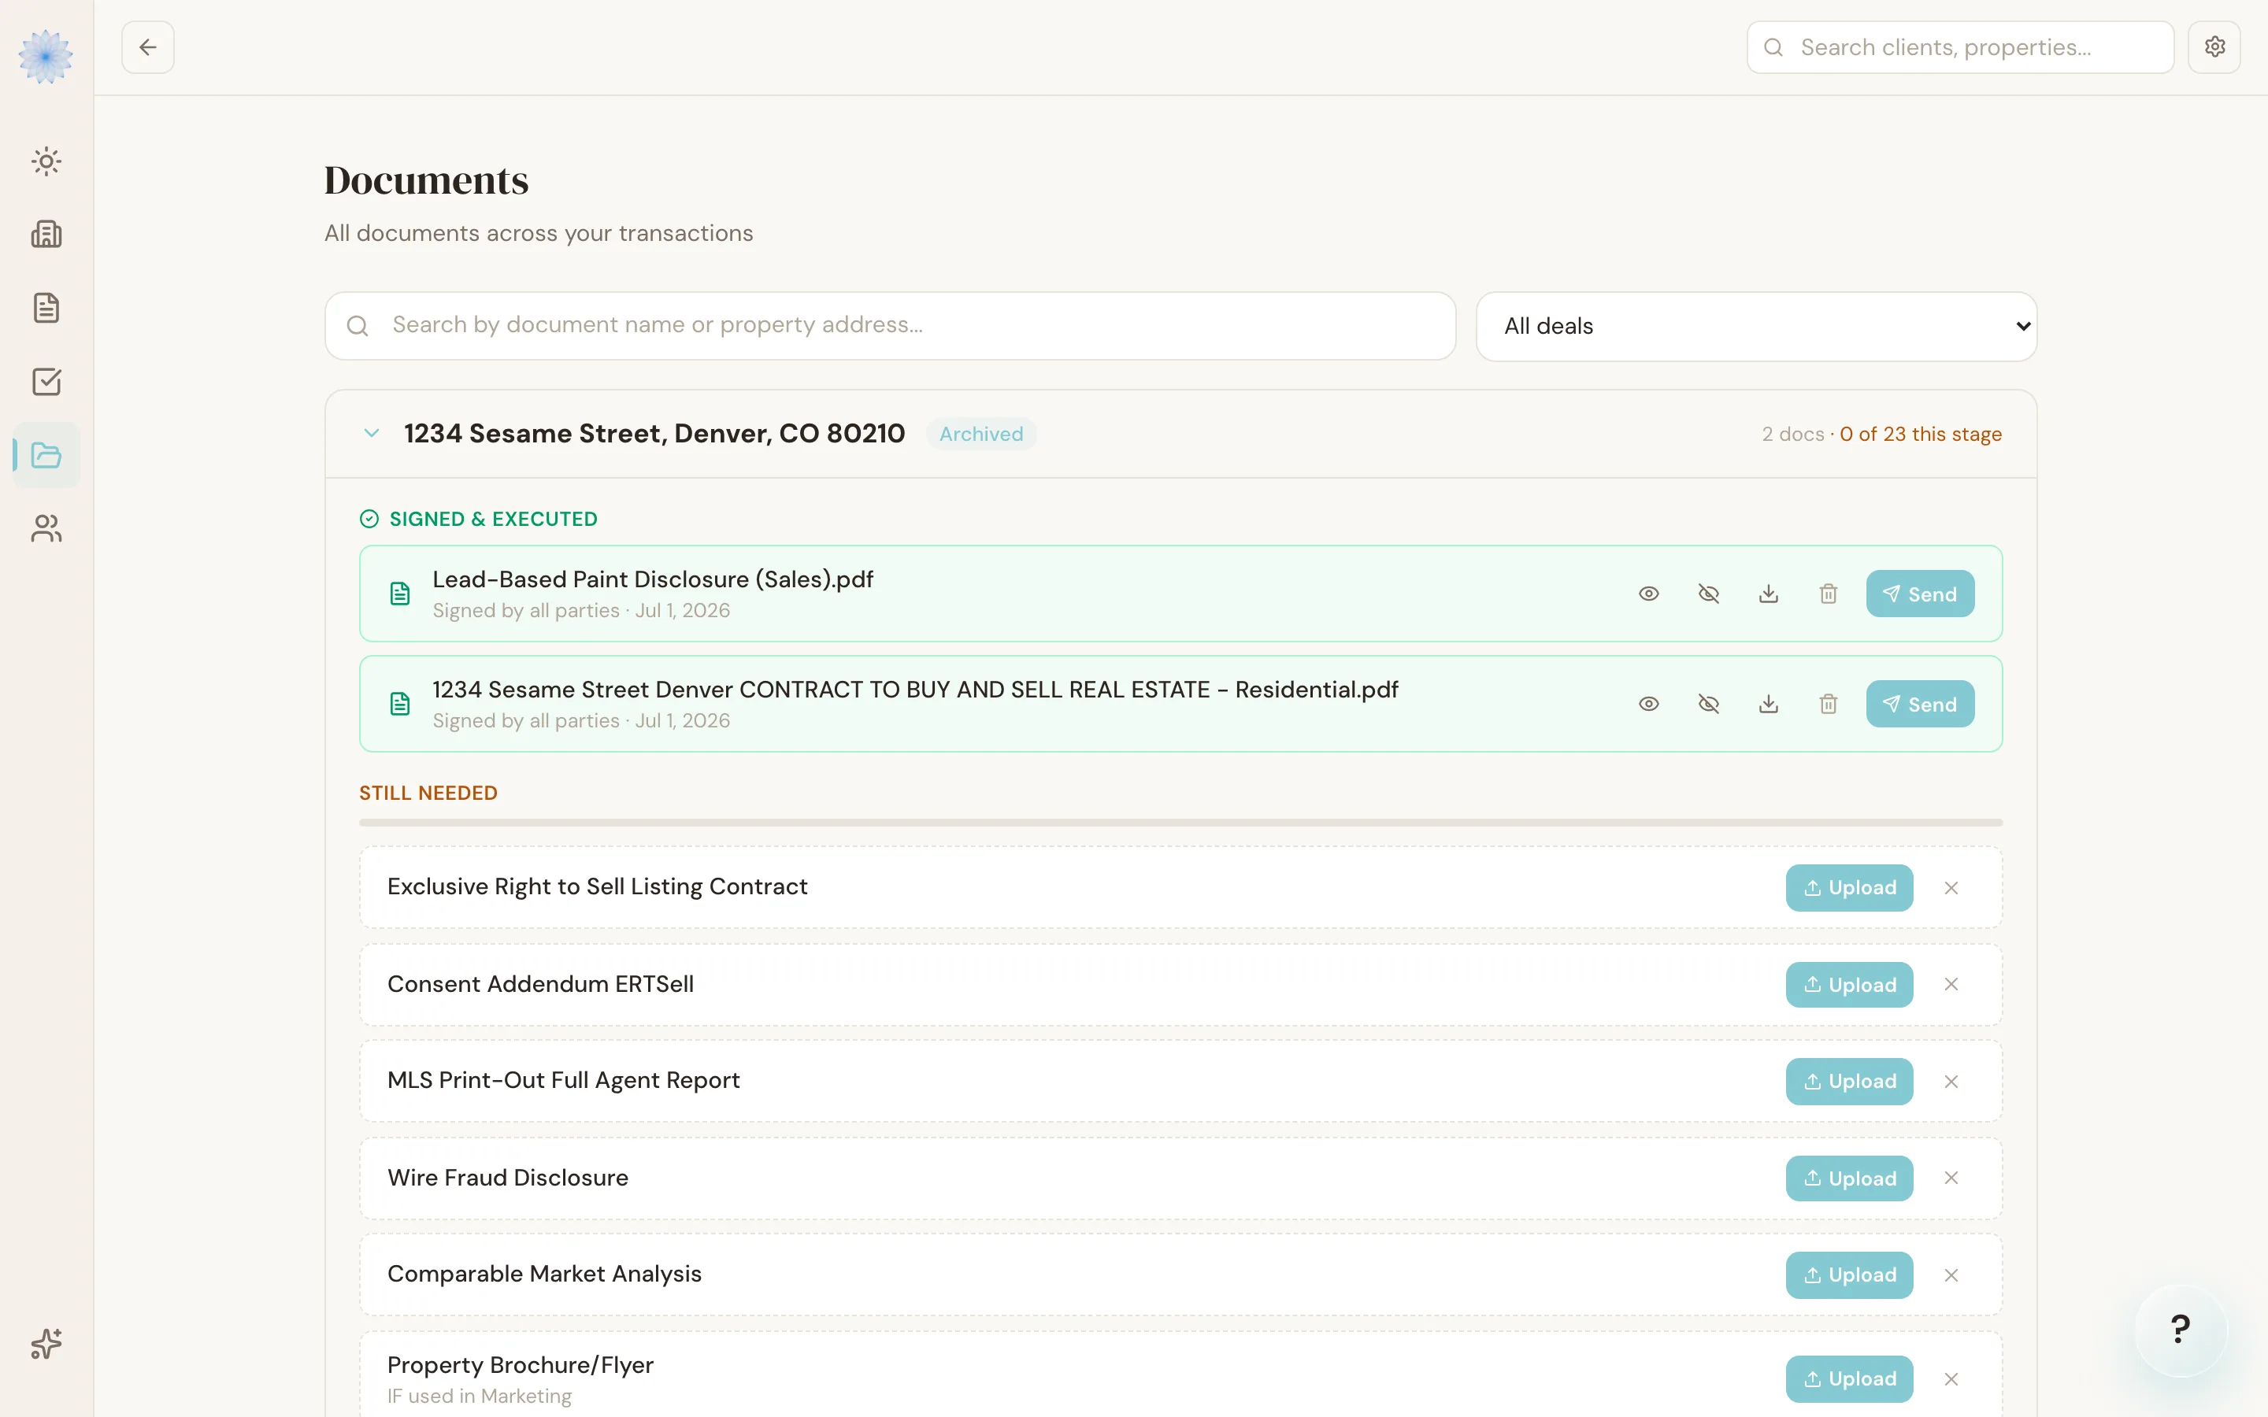
Task: Dismiss Comparable Market Analysis requirement
Action: (1951, 1275)
